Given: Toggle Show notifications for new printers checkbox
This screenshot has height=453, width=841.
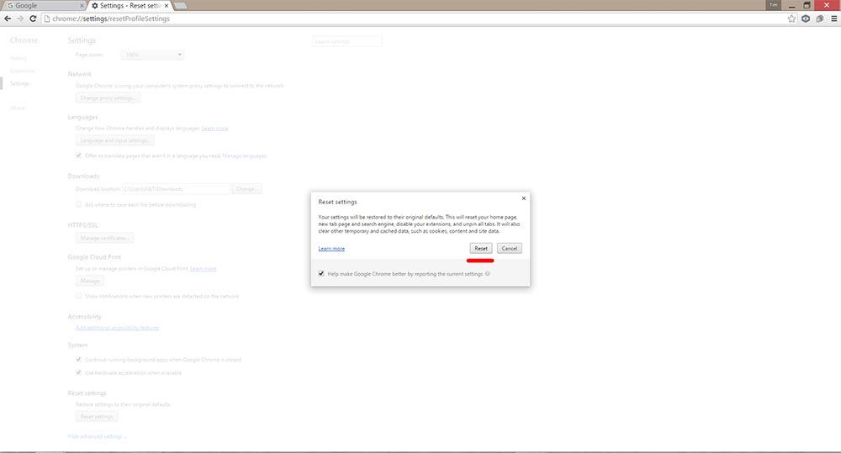Looking at the screenshot, I should click(x=79, y=296).
